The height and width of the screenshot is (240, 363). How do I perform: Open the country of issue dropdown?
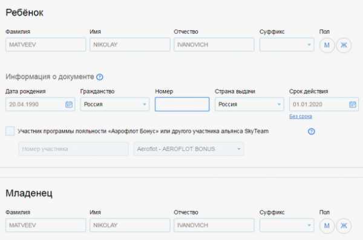(x=249, y=105)
